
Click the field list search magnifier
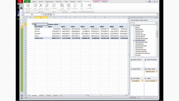157,23
